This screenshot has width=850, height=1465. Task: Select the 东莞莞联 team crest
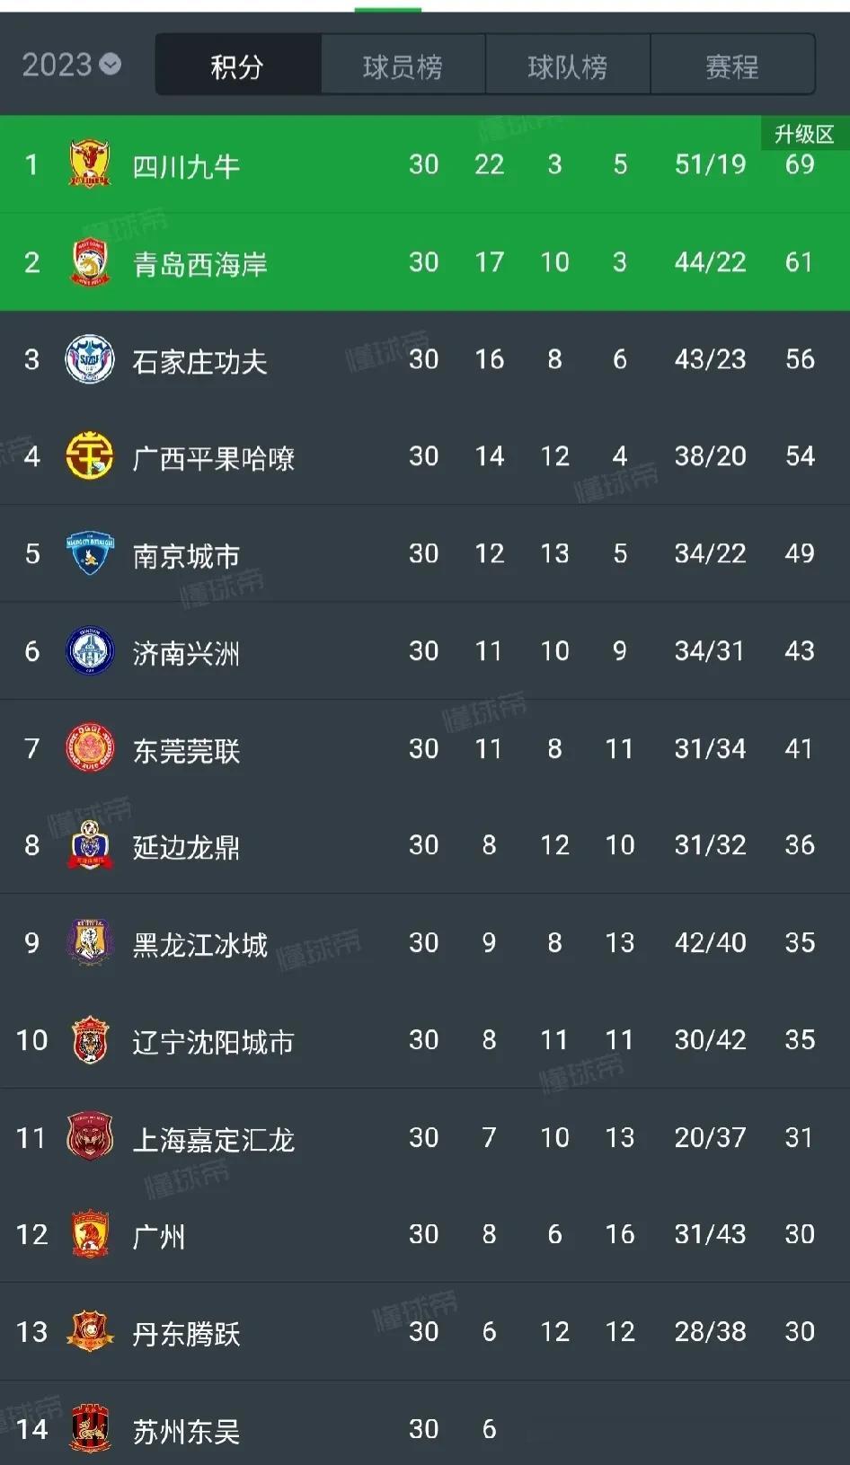[89, 748]
